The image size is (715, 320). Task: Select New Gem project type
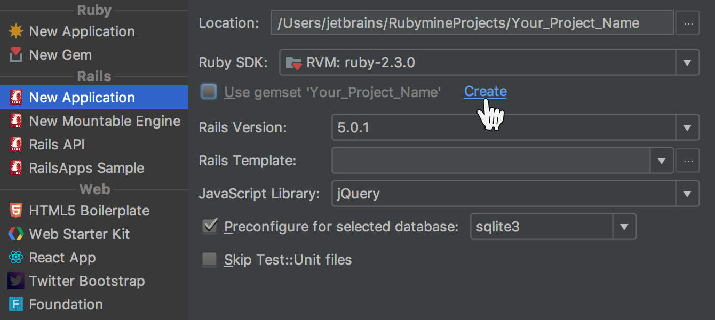pyautogui.click(x=94, y=55)
